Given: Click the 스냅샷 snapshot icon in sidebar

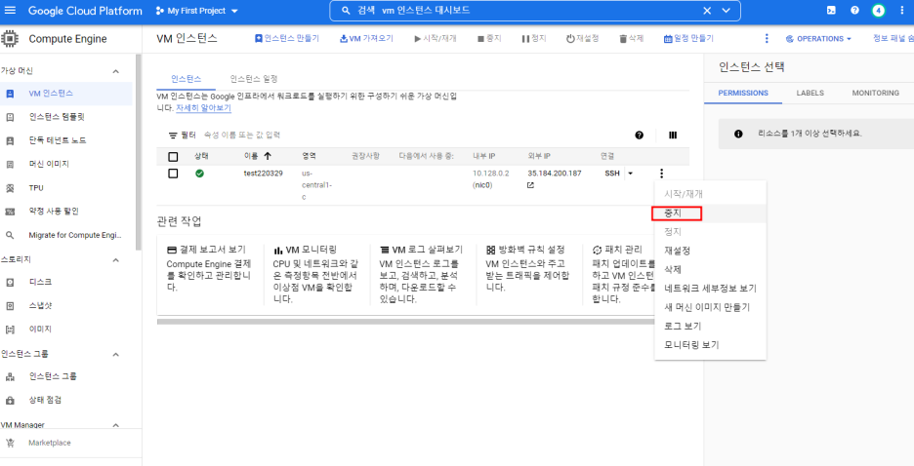Looking at the screenshot, I should coord(10,306).
